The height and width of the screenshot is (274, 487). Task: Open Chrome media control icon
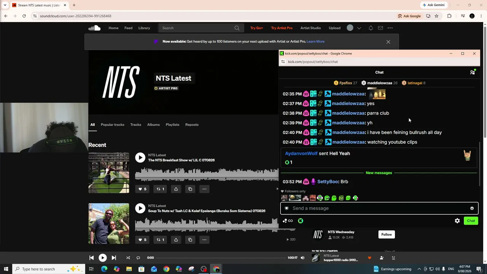point(463,16)
